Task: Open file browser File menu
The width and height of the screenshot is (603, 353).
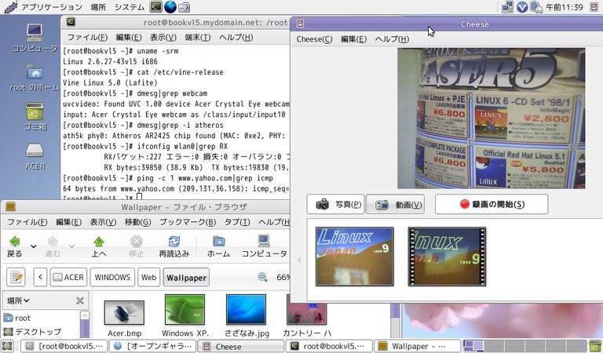Action: [27, 222]
